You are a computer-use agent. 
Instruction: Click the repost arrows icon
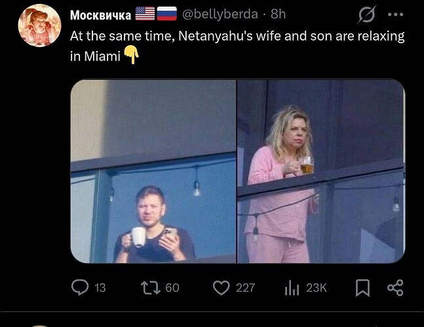tap(149, 286)
